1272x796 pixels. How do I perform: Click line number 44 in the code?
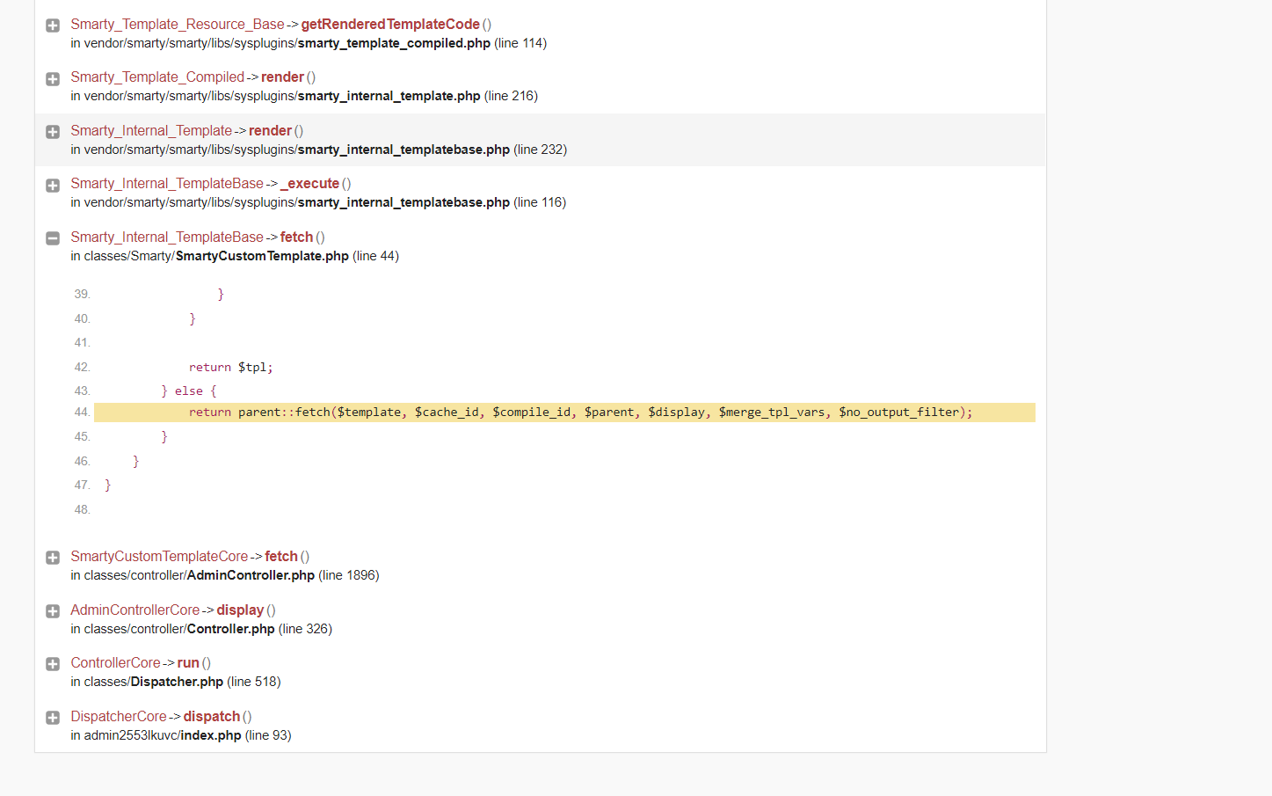click(83, 413)
